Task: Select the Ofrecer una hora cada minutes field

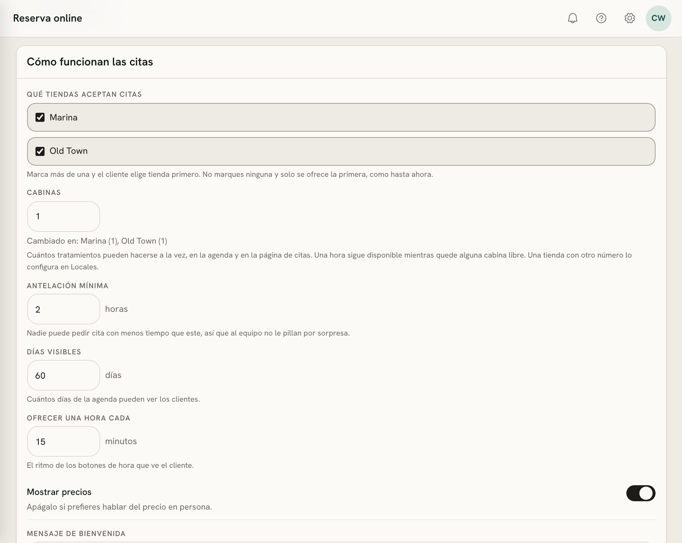Action: [x=64, y=441]
